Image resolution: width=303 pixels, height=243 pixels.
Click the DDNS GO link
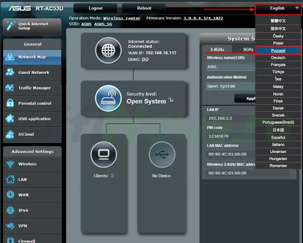coord(145,59)
